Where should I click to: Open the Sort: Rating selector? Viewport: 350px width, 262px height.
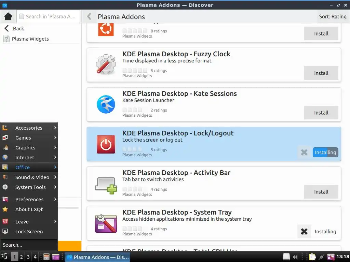tap(333, 16)
